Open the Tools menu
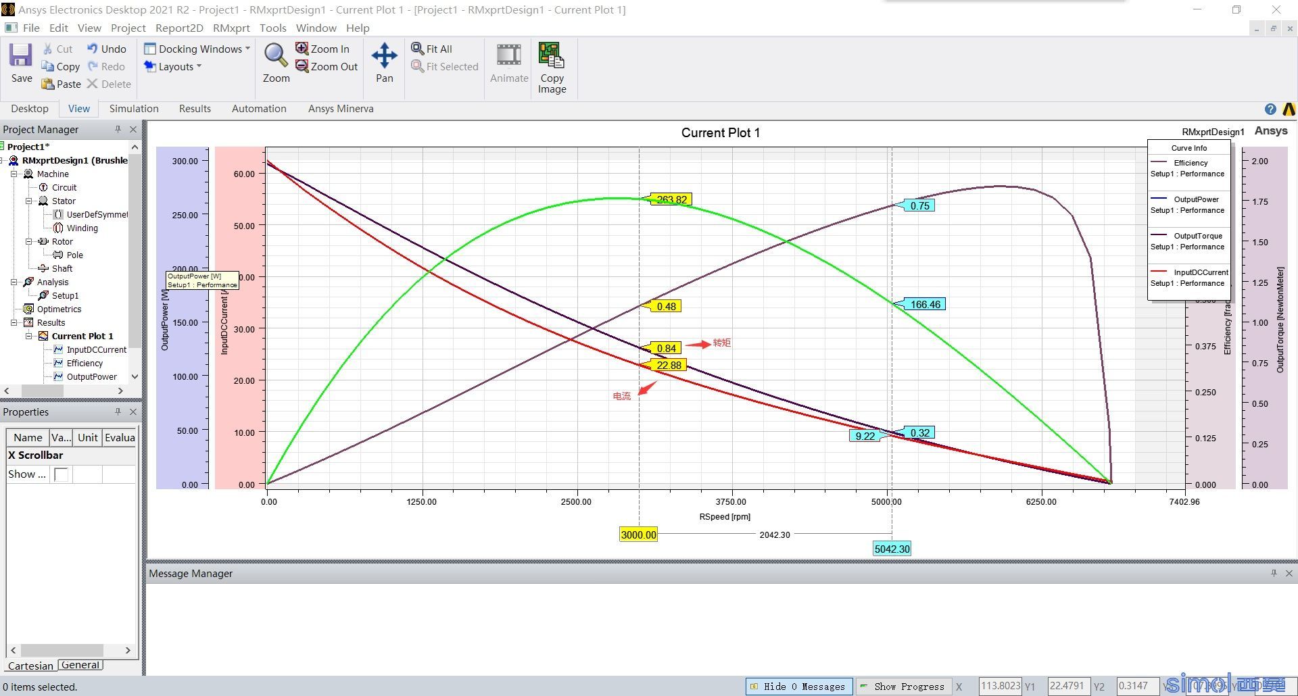The image size is (1298, 696). tap(272, 28)
